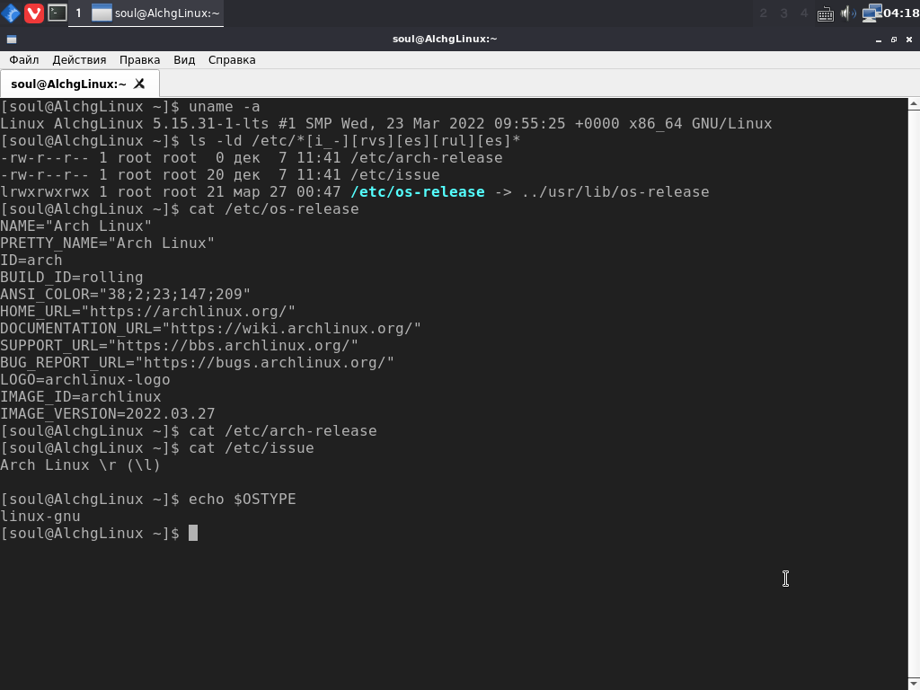Click the 'uname -a' command text

coord(224,107)
